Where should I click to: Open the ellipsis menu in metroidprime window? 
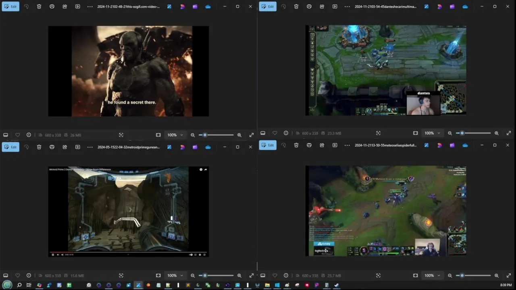[x=90, y=147]
